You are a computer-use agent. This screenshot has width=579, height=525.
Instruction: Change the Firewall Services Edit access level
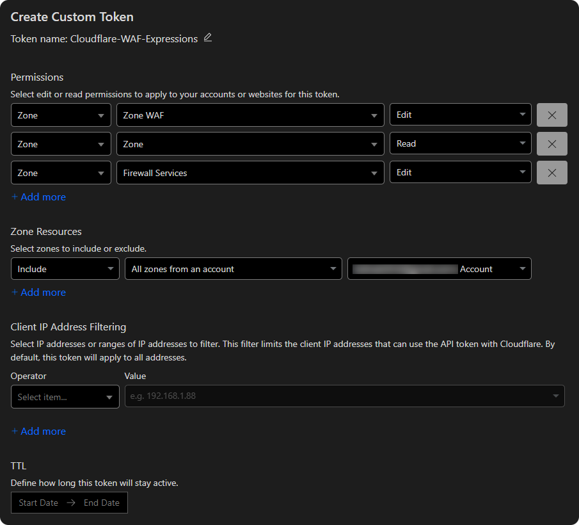pos(460,173)
